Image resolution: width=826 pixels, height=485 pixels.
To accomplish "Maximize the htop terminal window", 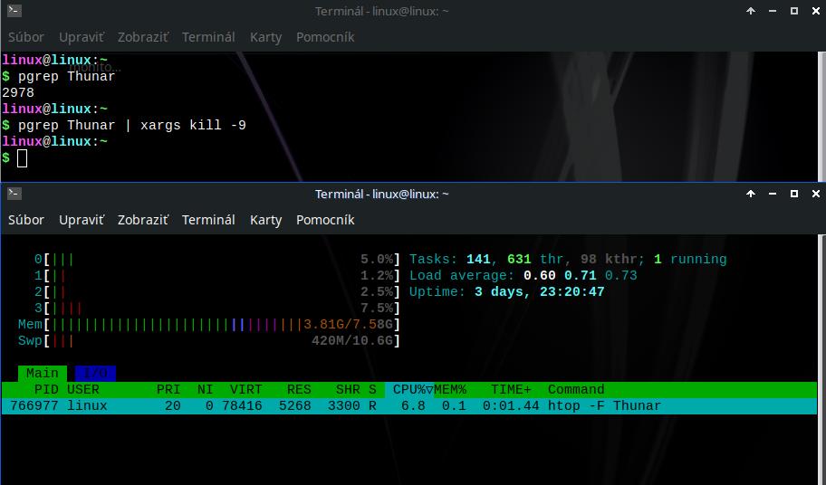I will 794,194.
